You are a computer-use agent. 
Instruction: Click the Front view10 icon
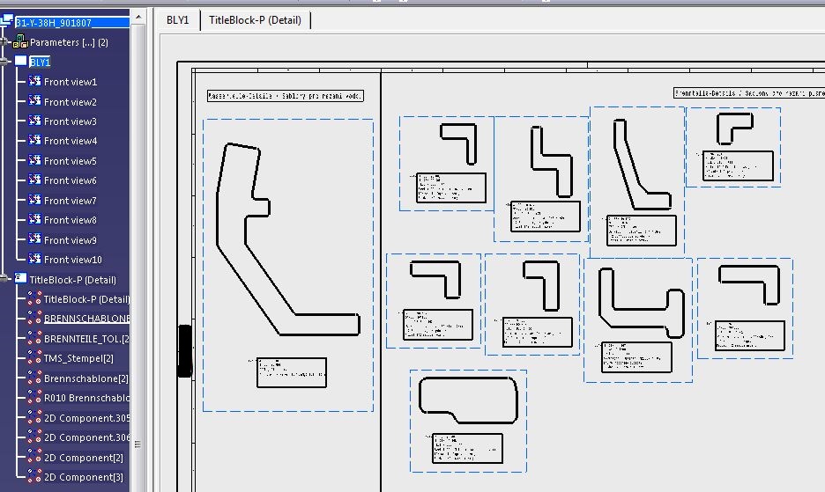click(35, 259)
